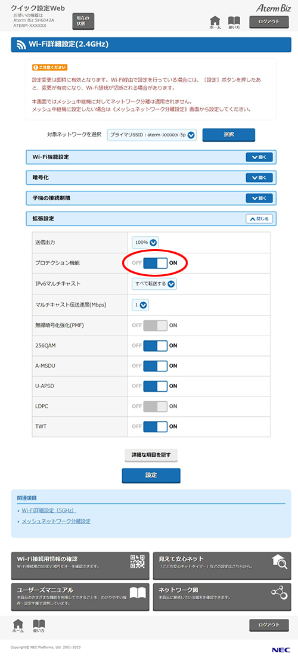Click the 関連項目 heading
The image size is (298, 657).
point(27,498)
